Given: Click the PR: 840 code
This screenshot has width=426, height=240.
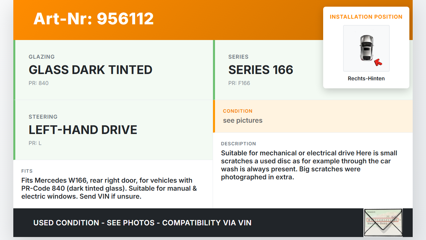Looking at the screenshot, I should [x=39, y=83].
